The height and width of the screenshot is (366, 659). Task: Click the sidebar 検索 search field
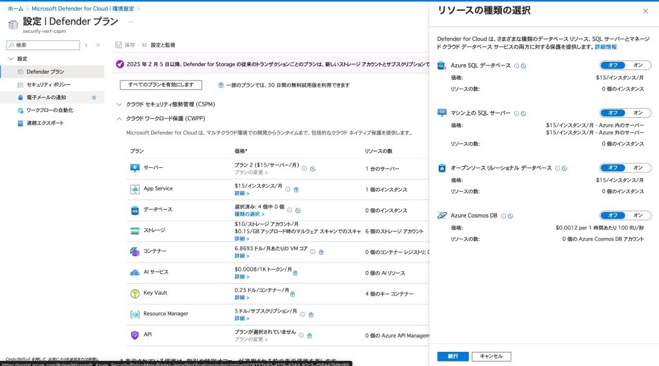45,45
